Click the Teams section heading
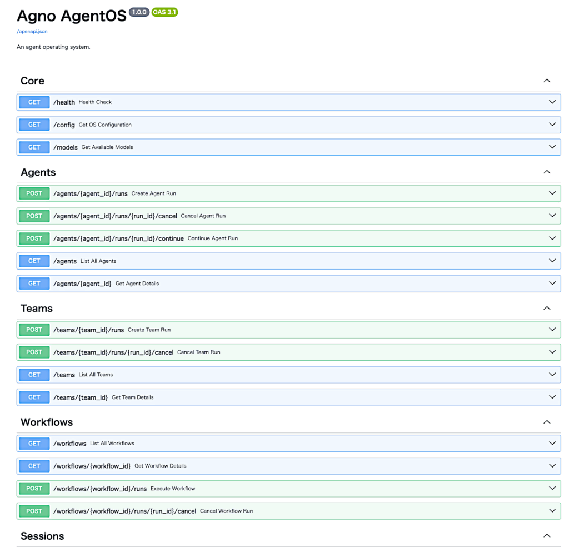 point(37,308)
